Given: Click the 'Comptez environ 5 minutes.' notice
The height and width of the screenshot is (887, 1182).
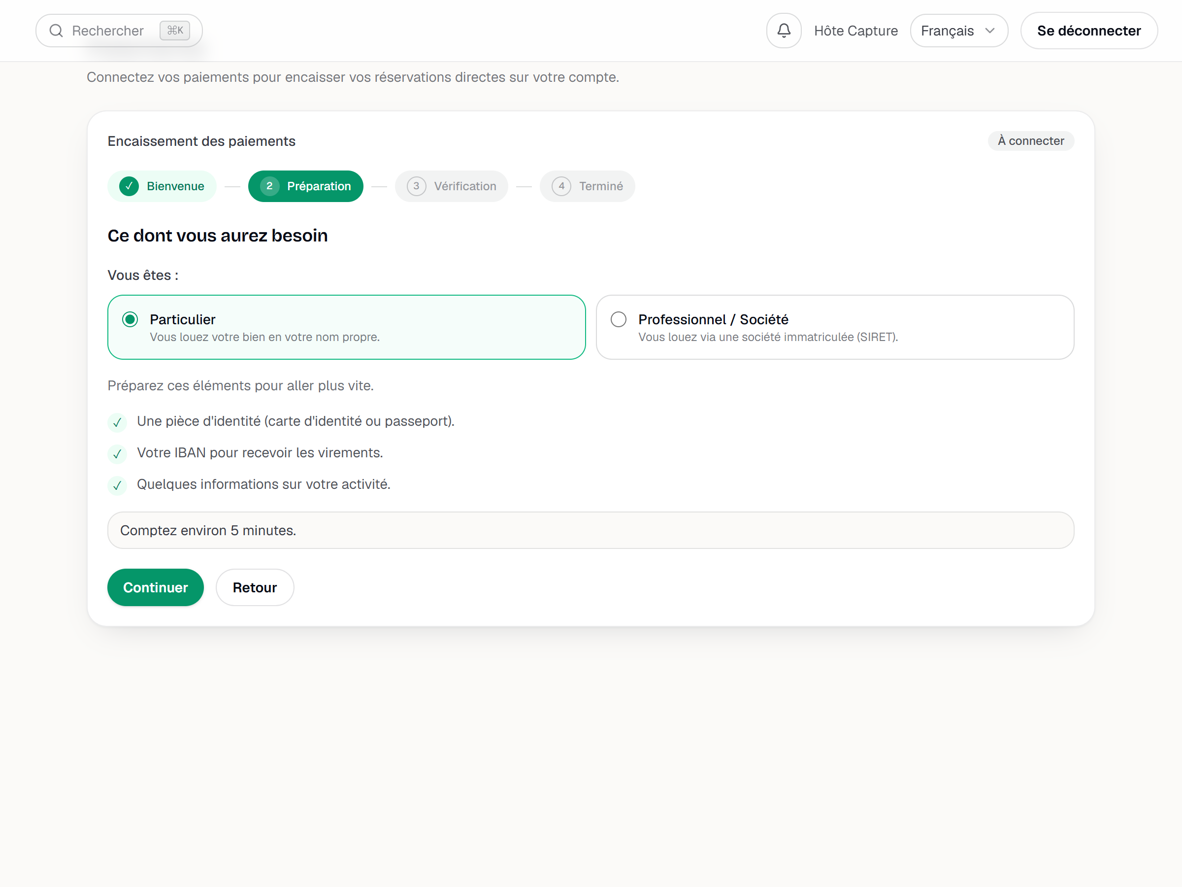Looking at the screenshot, I should click(x=591, y=530).
